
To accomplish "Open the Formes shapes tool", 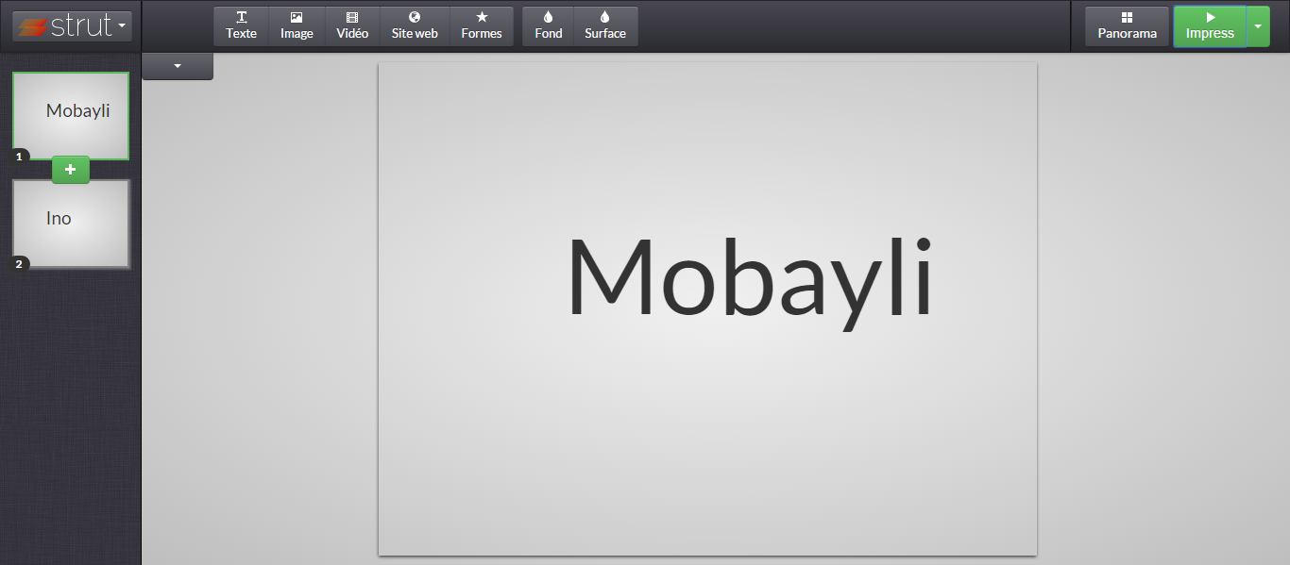I will (482, 26).
